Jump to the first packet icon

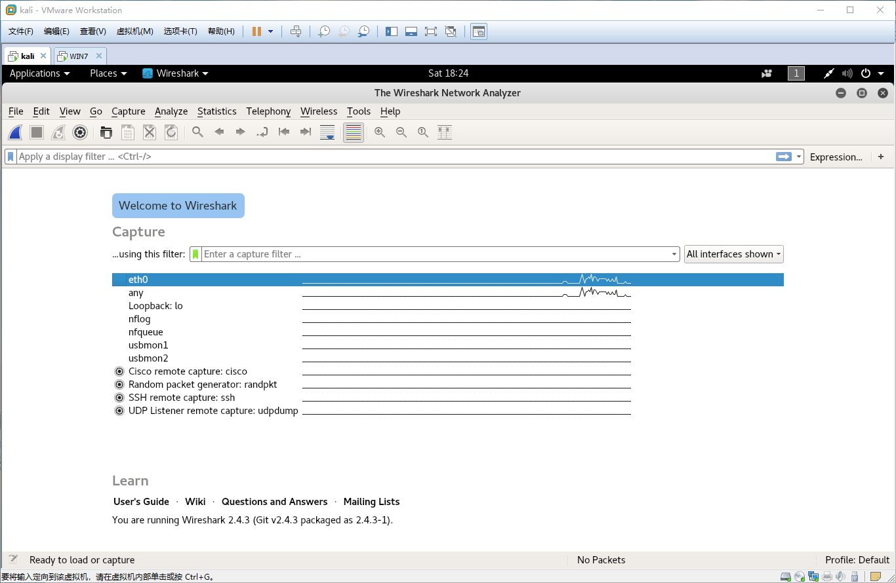pos(284,132)
